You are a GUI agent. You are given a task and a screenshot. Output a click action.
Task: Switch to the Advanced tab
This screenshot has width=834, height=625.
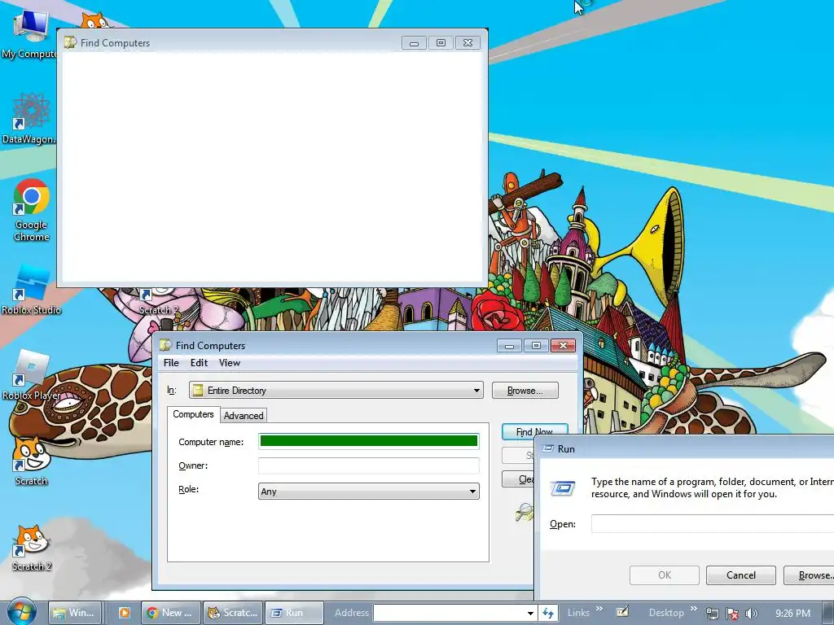[x=243, y=416]
